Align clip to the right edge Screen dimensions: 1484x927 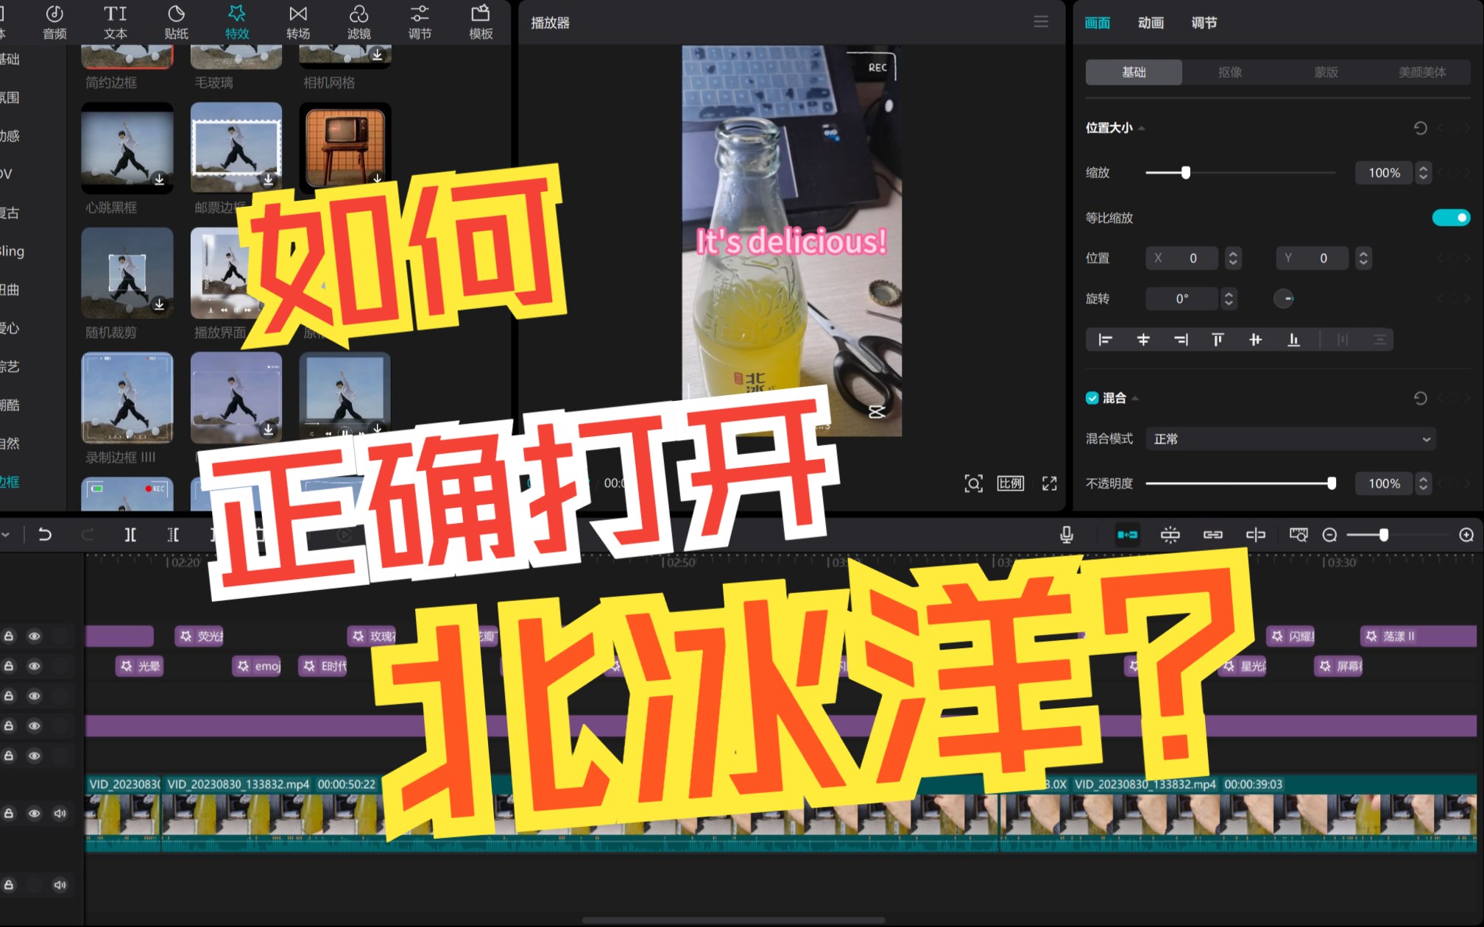point(1181,339)
